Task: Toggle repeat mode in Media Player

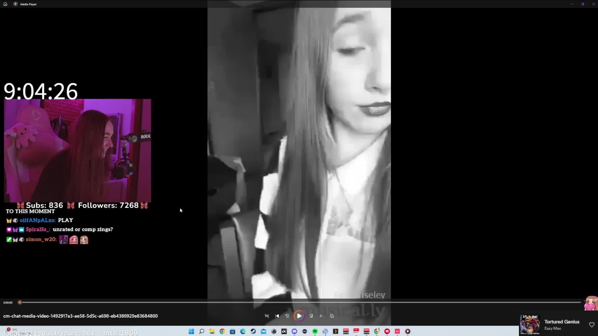Action: click(x=332, y=316)
